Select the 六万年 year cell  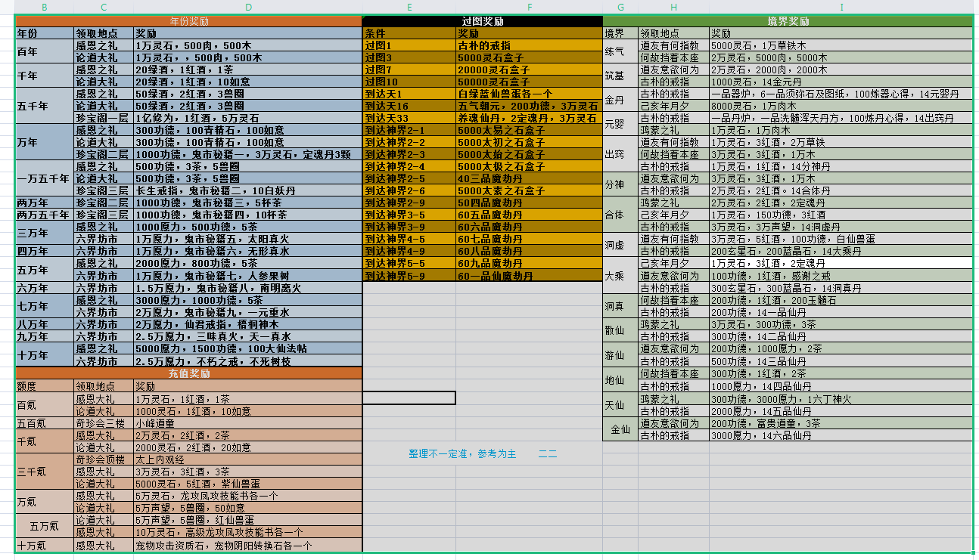pos(45,288)
